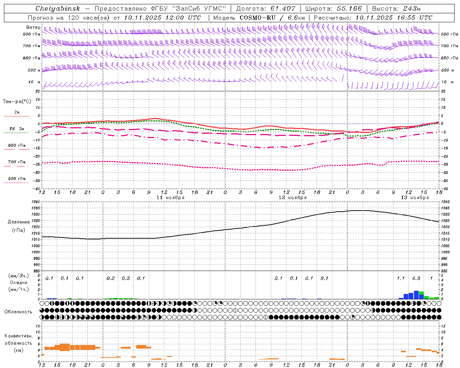Click the forecast length Прогноз на 120 часа(ов)

point(69,18)
